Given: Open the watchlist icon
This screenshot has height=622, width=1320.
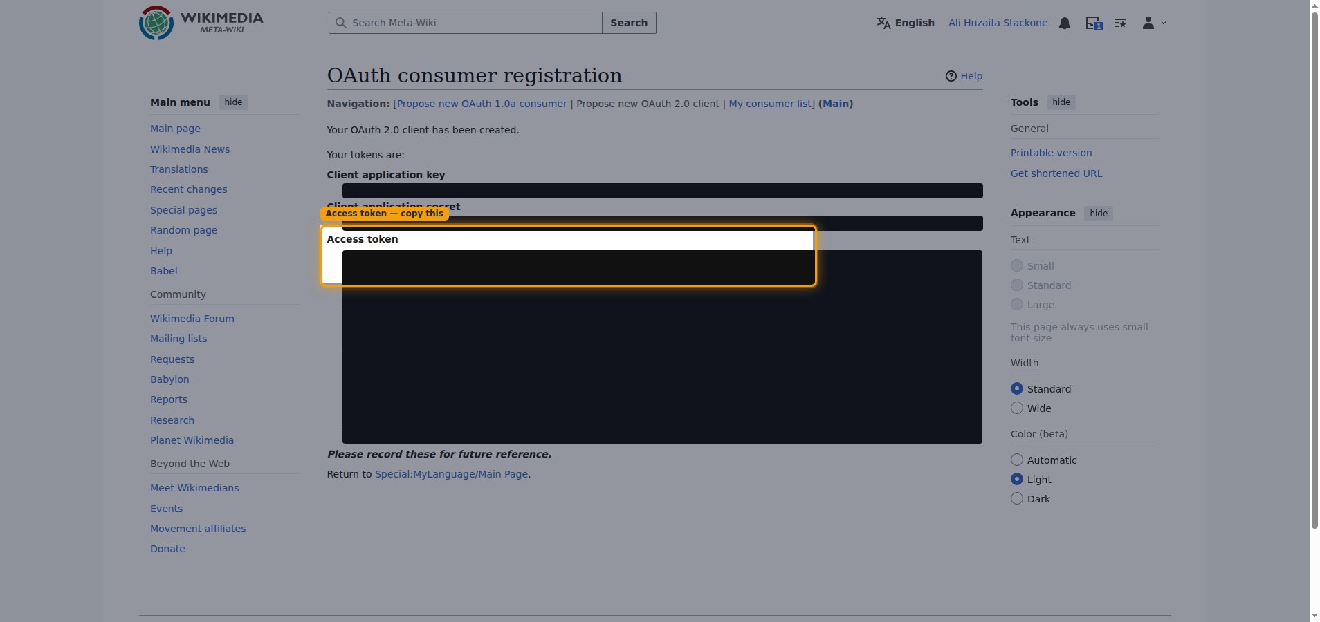Looking at the screenshot, I should [1120, 23].
